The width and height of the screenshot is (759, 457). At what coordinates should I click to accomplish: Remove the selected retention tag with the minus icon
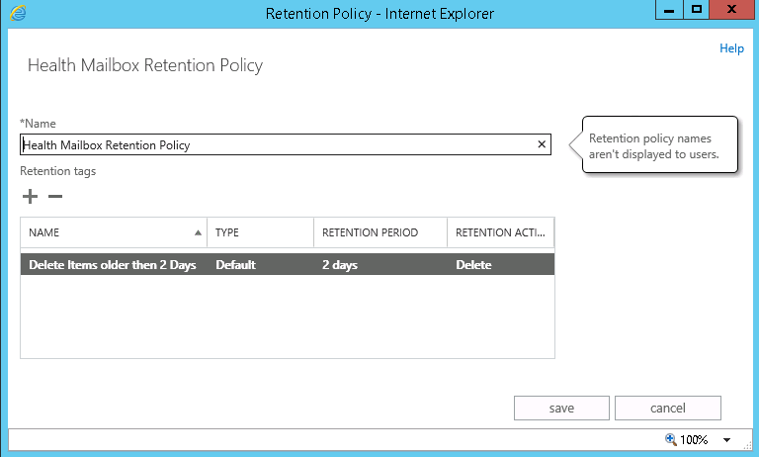55,196
